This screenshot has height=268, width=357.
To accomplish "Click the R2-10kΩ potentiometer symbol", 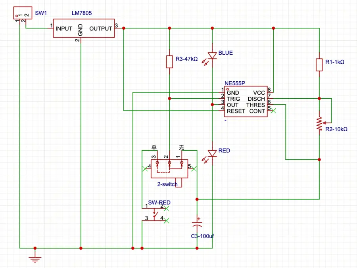I will tap(319, 123).
